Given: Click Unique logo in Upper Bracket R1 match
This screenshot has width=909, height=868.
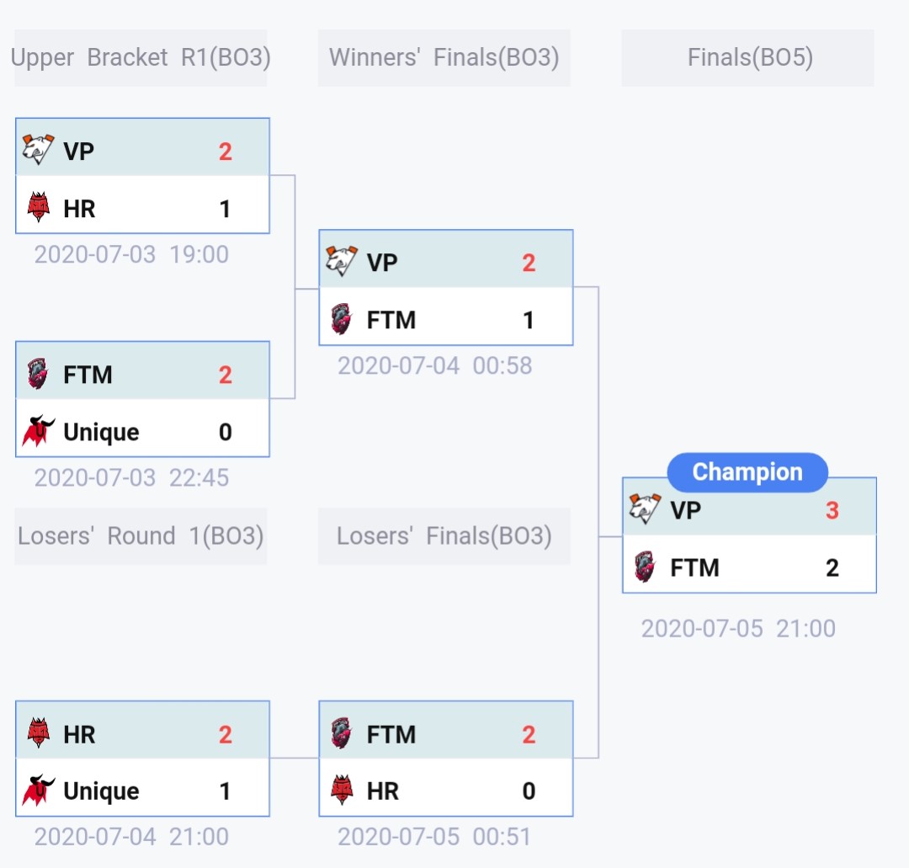Looking at the screenshot, I should [38, 431].
